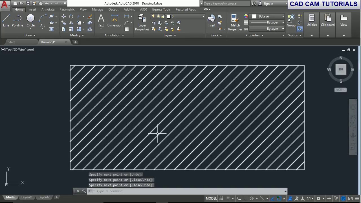Expand the Properties panel

pyautogui.click(x=254, y=35)
